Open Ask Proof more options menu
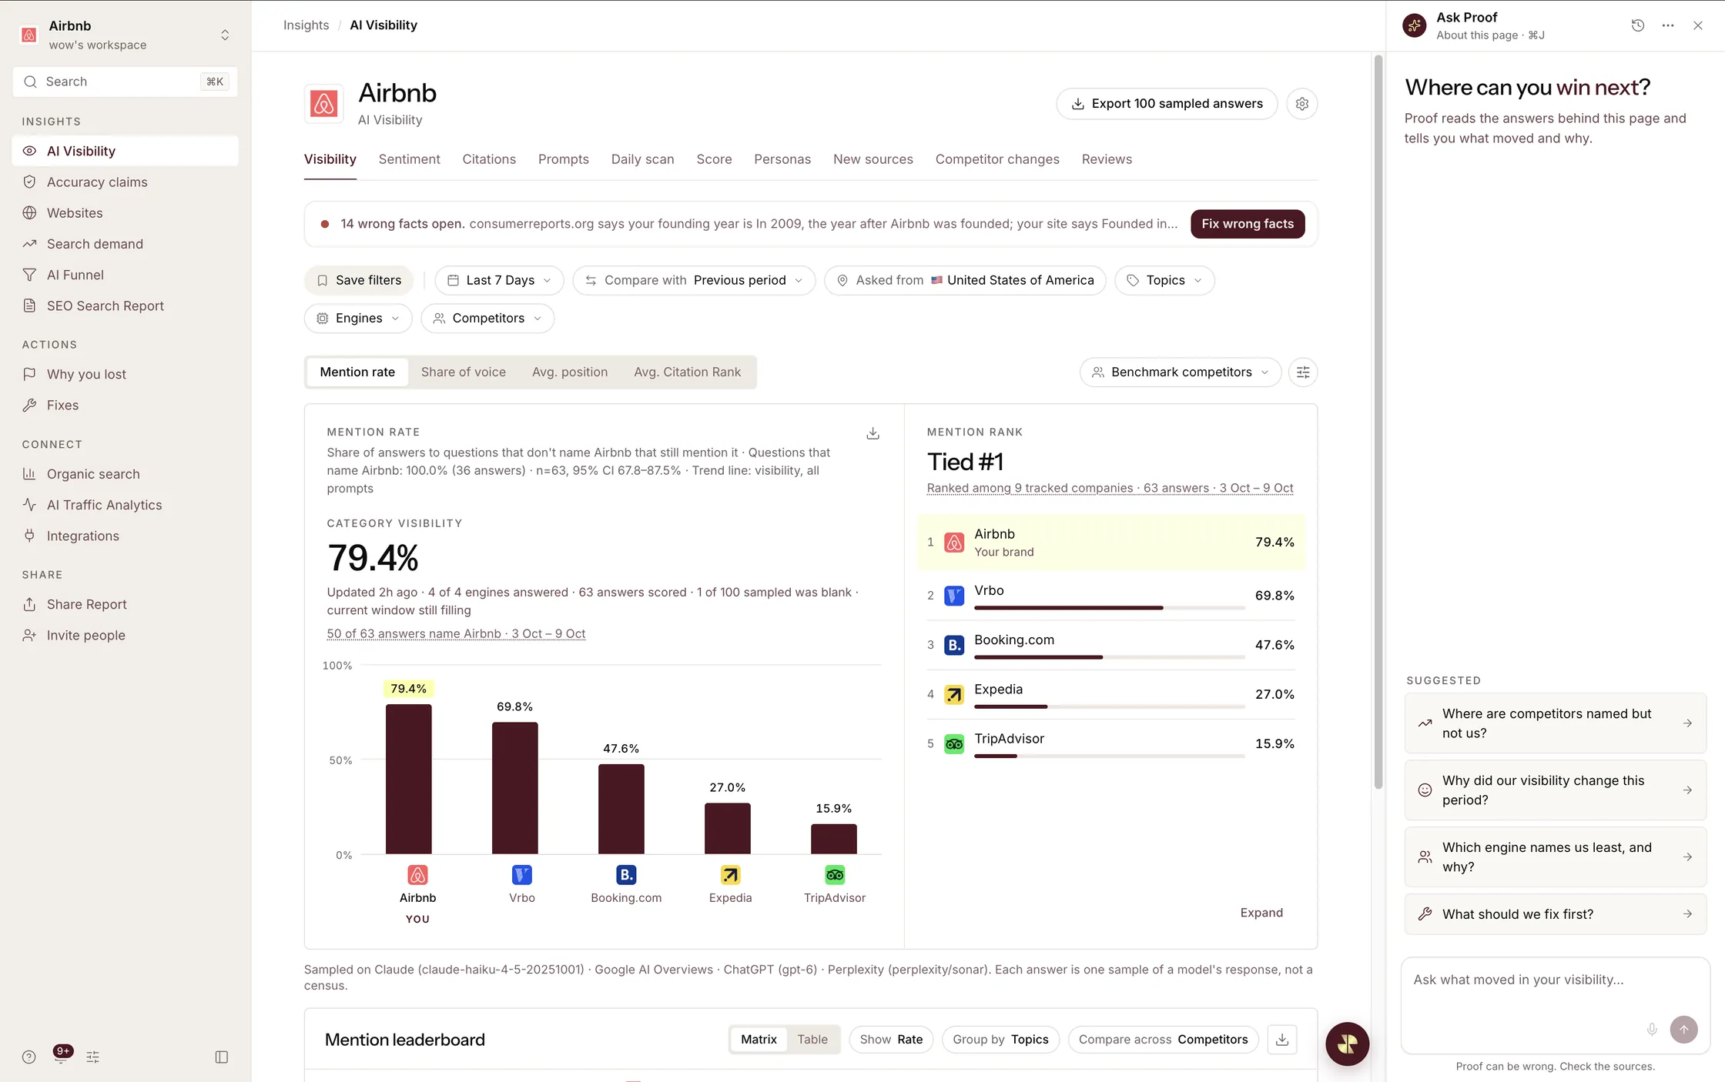Screen dimensions: 1725x1082 (x=1668, y=25)
